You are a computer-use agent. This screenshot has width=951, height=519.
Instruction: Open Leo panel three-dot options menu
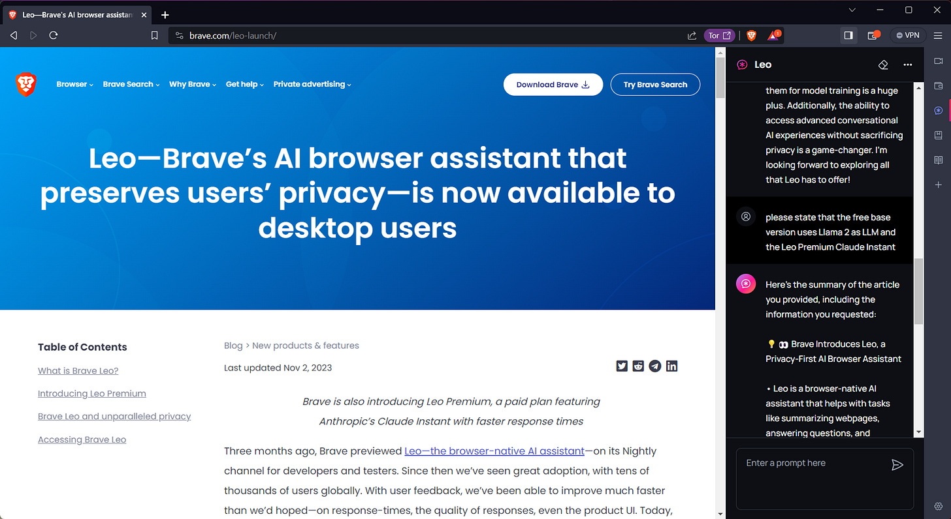point(907,65)
